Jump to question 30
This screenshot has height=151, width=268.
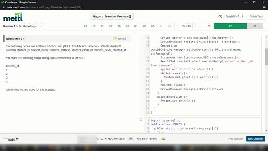(x=127, y=26)
